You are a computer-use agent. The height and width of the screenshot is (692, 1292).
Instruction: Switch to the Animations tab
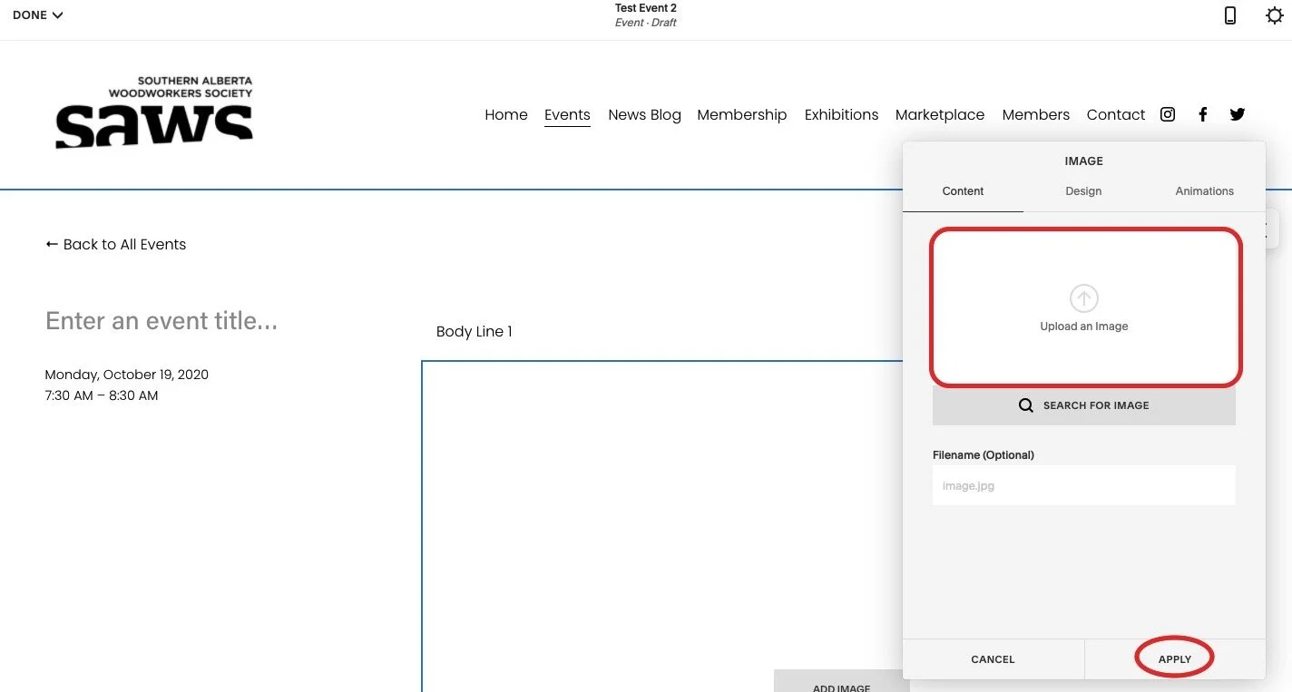click(1205, 191)
